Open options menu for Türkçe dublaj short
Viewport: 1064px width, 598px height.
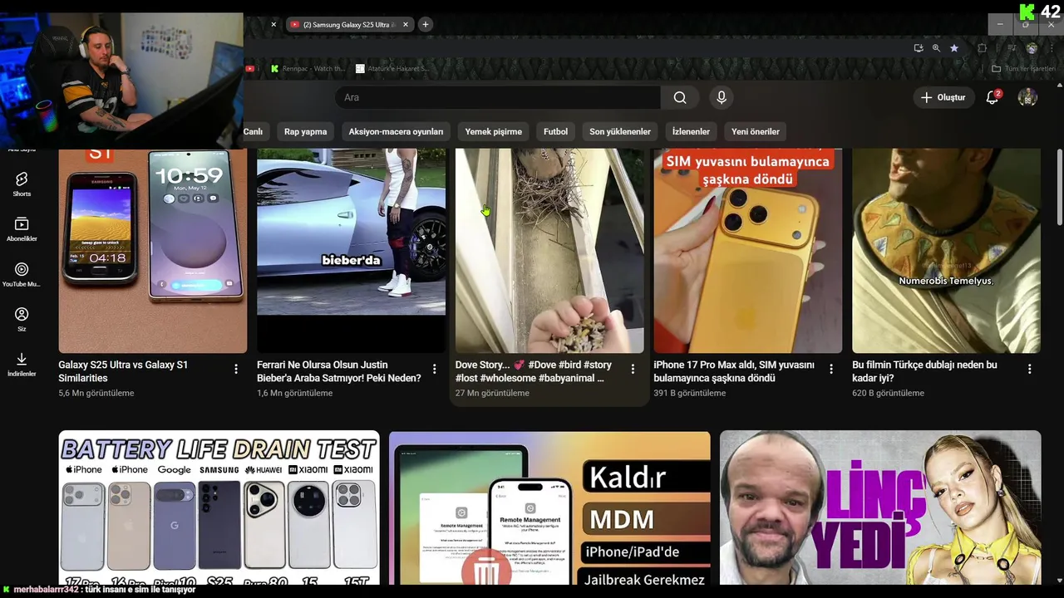[x=1029, y=369]
